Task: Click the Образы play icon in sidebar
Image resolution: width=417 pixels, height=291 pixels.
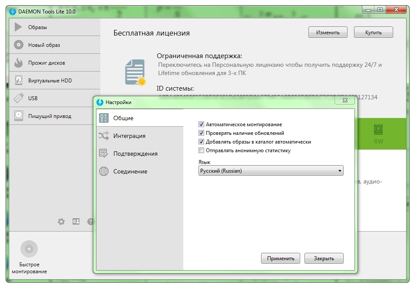Action: point(18,27)
